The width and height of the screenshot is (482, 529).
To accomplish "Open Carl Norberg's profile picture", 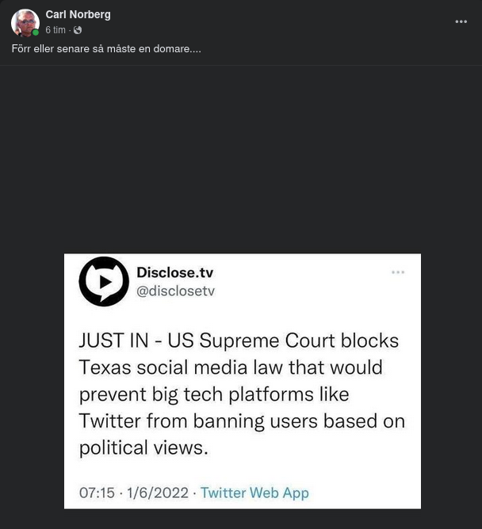I will (25, 22).
